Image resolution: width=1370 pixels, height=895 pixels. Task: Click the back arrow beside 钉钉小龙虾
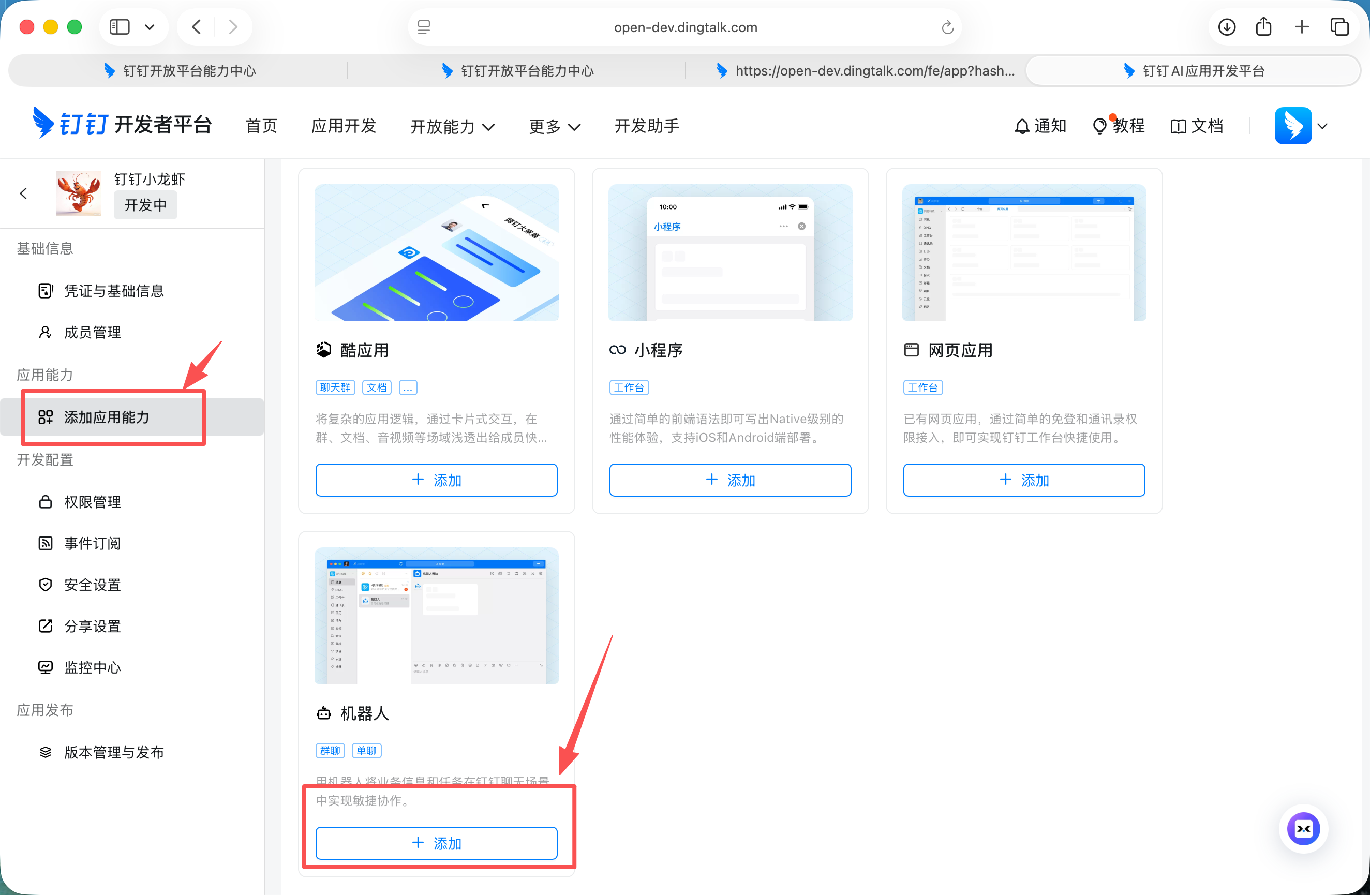click(24, 193)
